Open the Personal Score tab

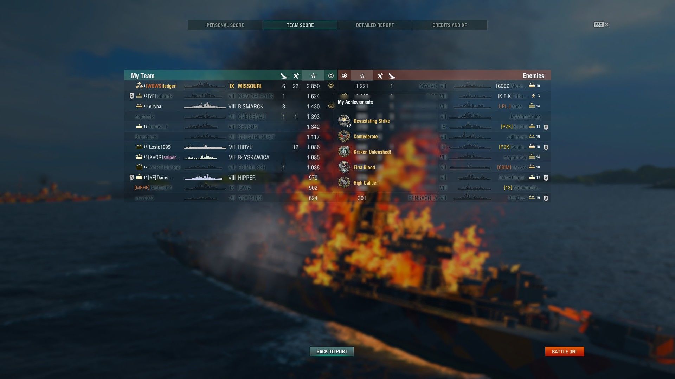225,25
